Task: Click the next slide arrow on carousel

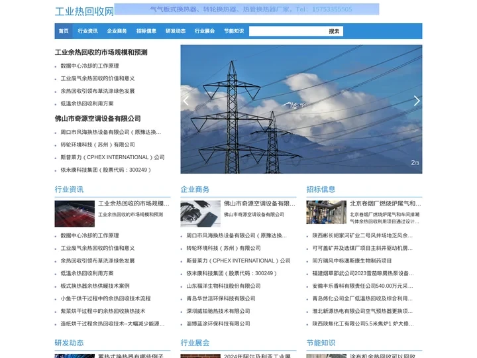Action: click(x=417, y=101)
